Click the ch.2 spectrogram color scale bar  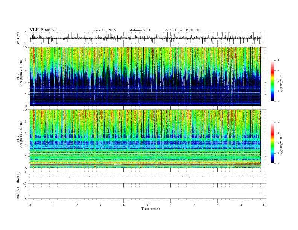272,143
